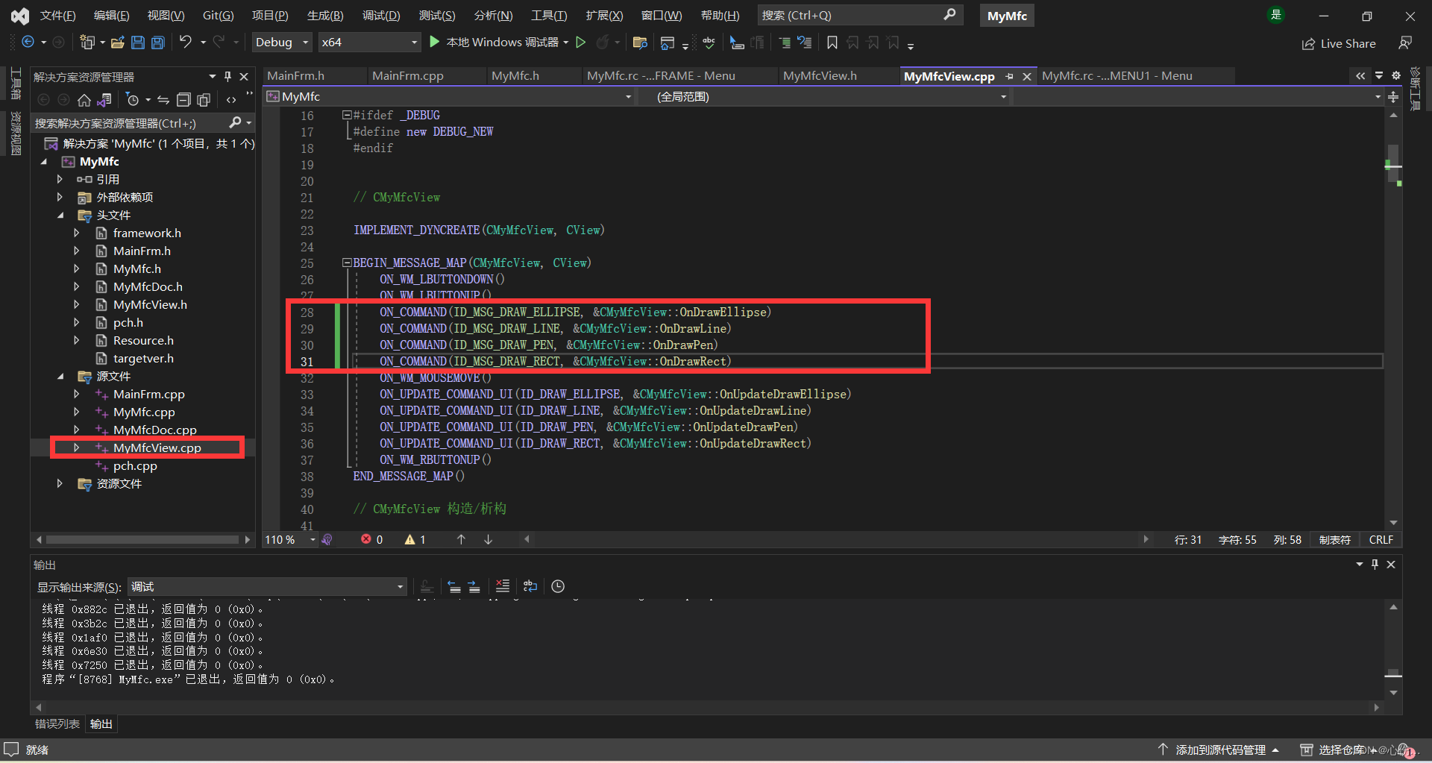Collapse the #ifdef _DEBUG code region
The height and width of the screenshot is (763, 1432).
point(347,115)
